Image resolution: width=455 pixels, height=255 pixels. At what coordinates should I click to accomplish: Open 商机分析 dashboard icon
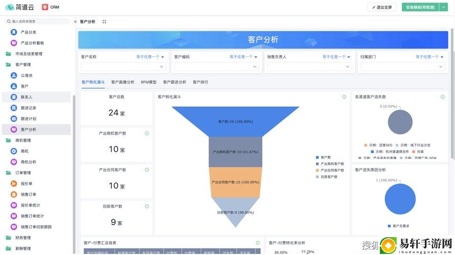(14, 162)
